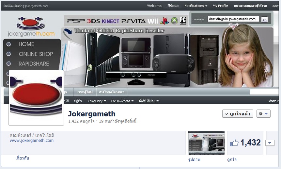
Task: Click the PSP logo in banner
Action: point(76,21)
